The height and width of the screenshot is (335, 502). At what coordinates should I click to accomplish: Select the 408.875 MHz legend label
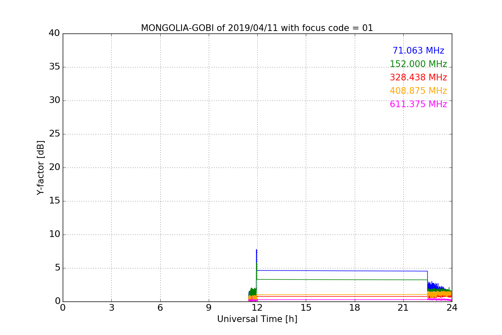(x=418, y=91)
